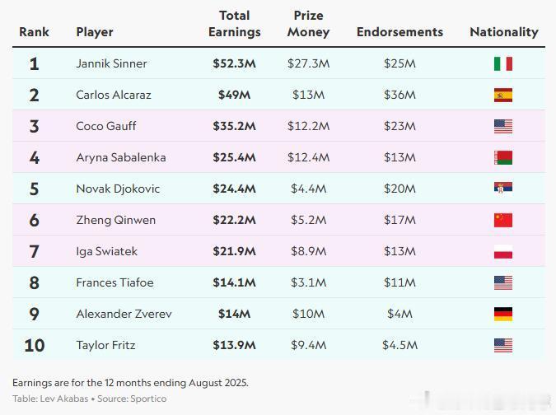Click the Serbian flag in Novak Djokovic's row
Image resolution: width=556 pixels, height=415 pixels.
point(503,188)
